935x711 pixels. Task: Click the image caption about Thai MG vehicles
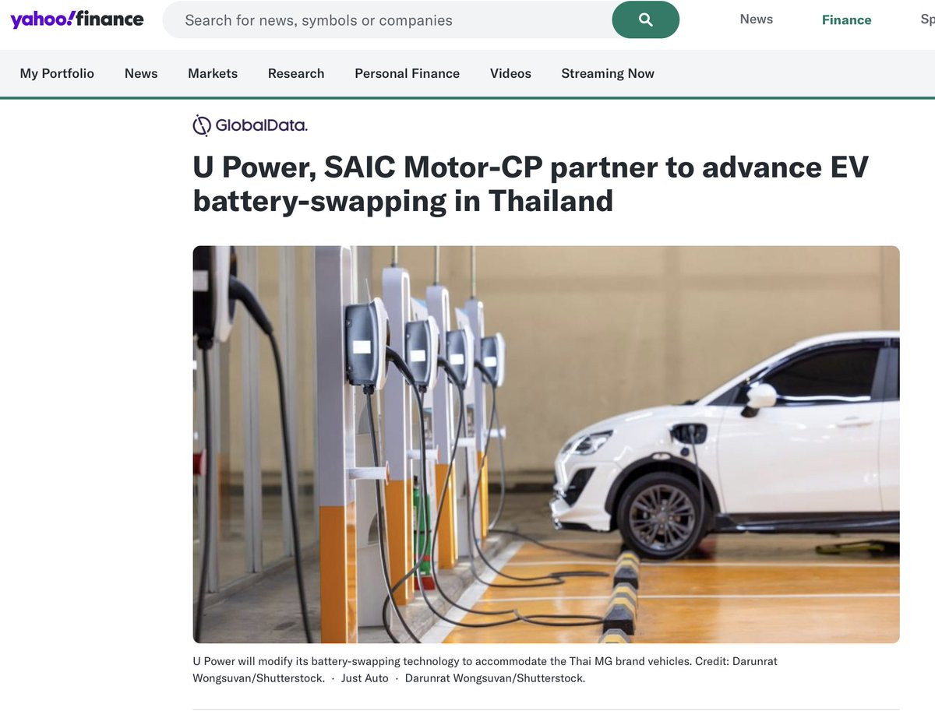point(485,670)
